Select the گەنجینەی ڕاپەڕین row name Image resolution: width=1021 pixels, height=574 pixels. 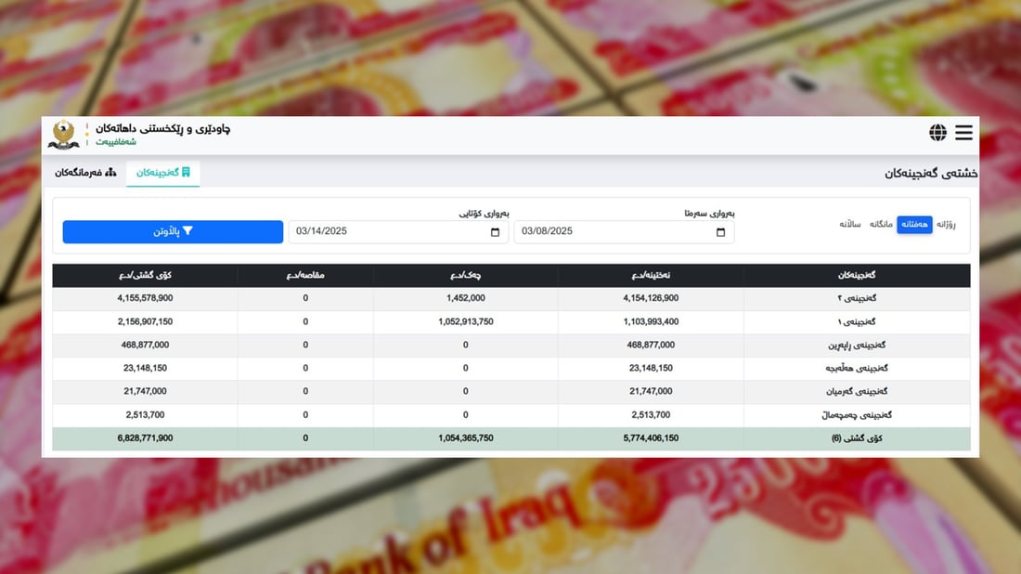pyautogui.click(x=857, y=346)
